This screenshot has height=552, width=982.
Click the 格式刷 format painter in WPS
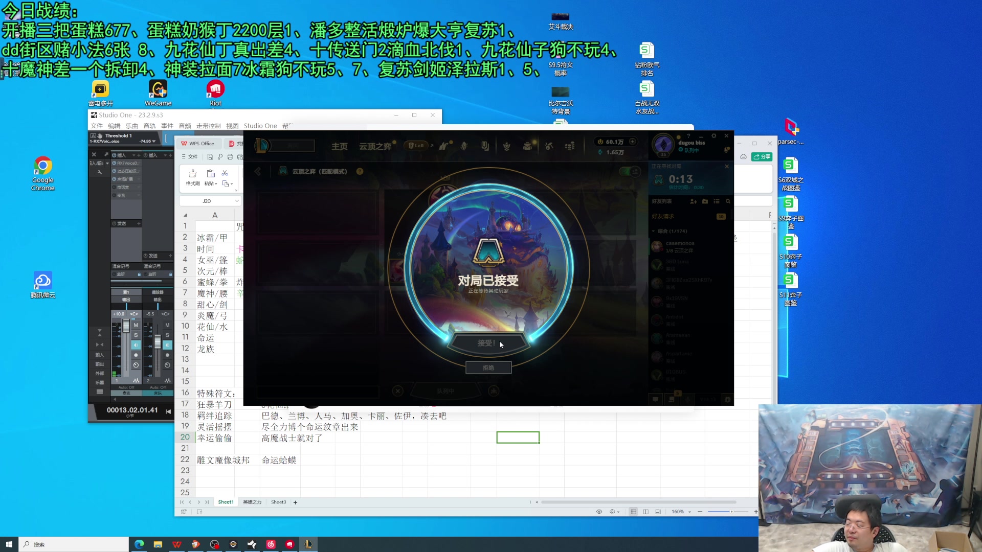[x=193, y=177]
